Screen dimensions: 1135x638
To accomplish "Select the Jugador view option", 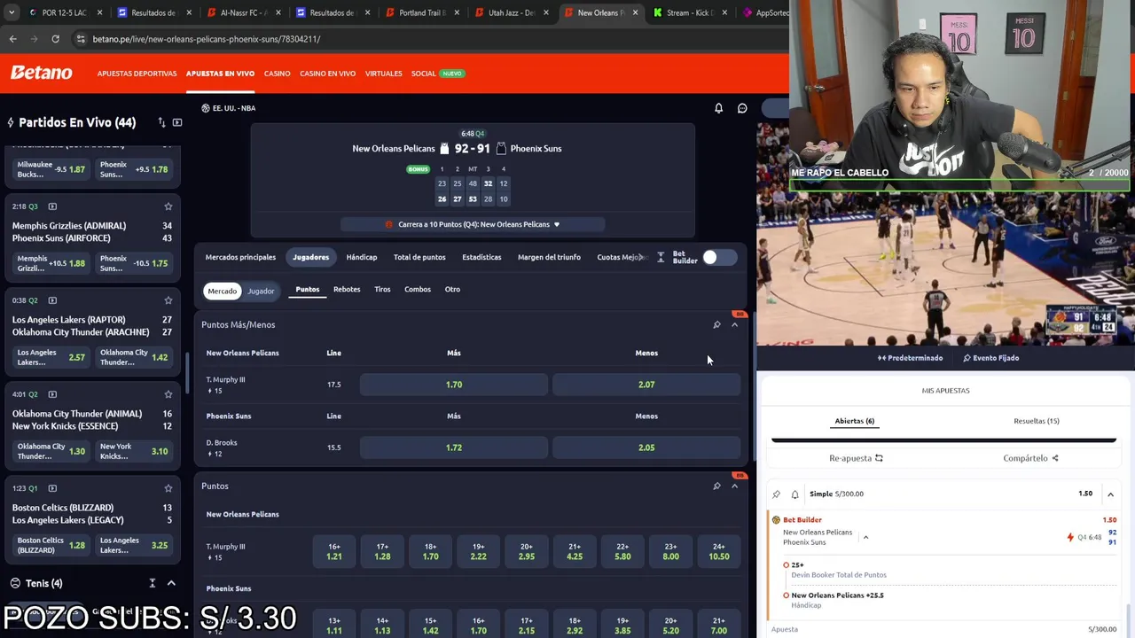I will click(x=261, y=291).
